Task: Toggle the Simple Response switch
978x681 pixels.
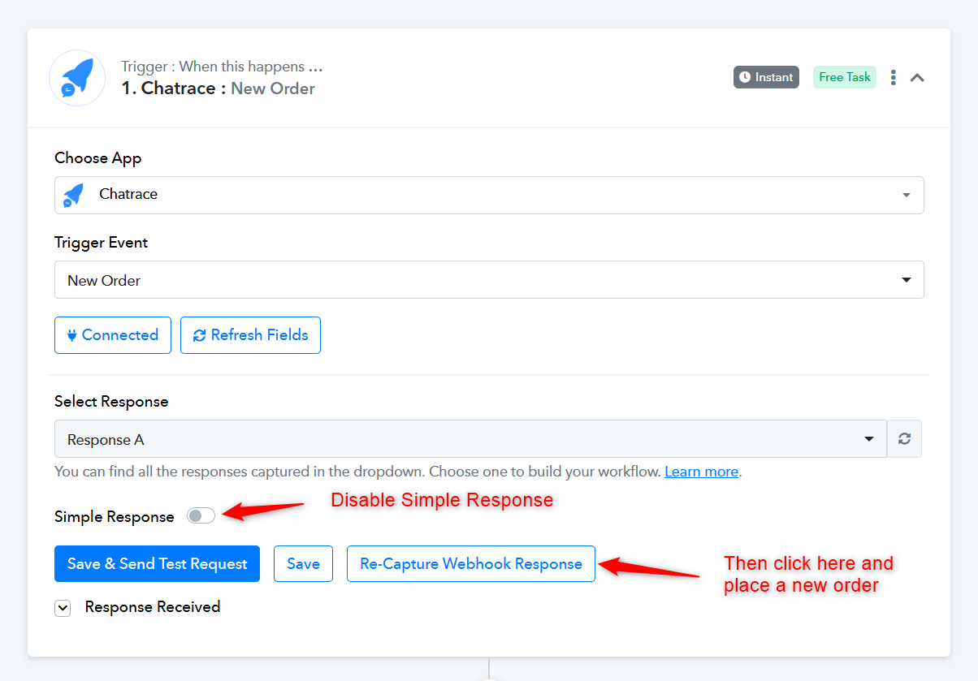Action: coord(201,515)
